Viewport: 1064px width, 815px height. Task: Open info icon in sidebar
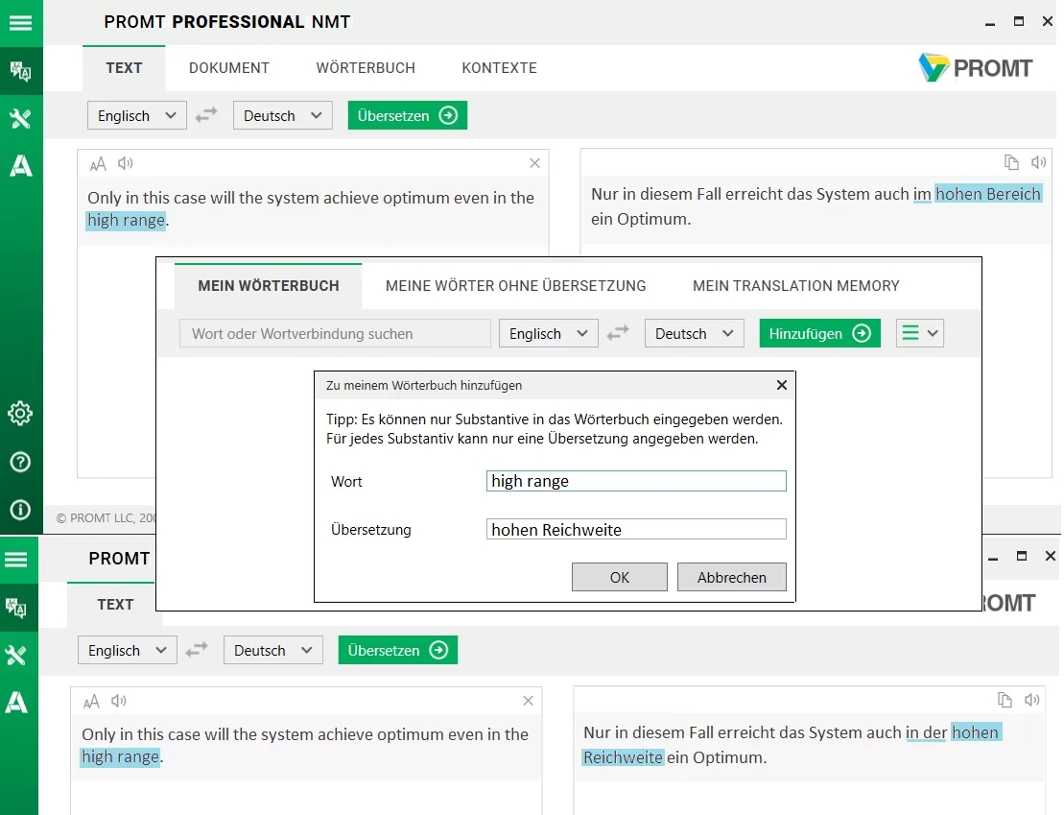(x=20, y=510)
